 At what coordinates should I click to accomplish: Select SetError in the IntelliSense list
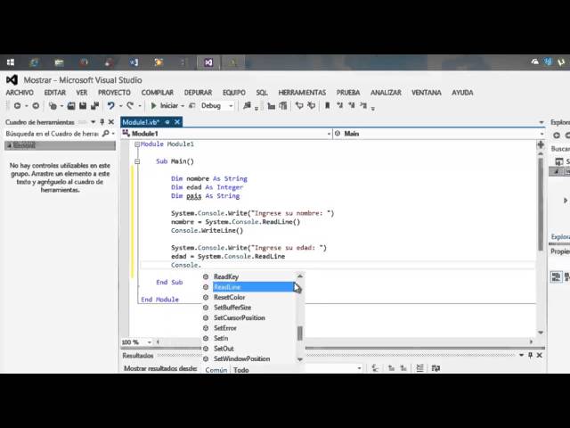pyautogui.click(x=225, y=328)
